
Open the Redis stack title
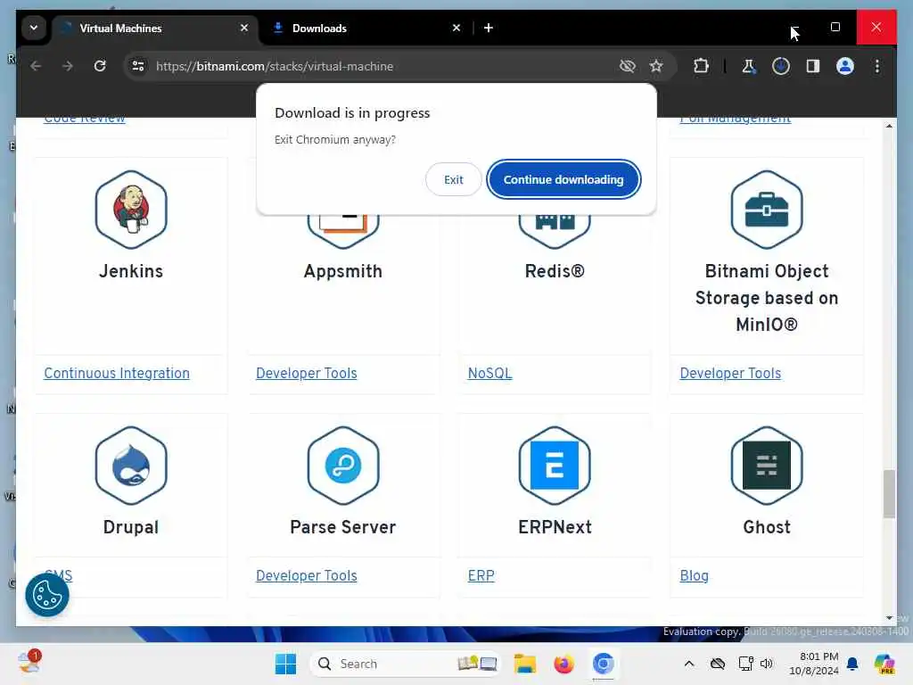tap(555, 271)
